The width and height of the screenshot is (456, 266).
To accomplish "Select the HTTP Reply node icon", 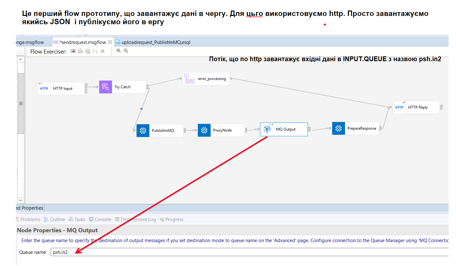I will coord(399,107).
